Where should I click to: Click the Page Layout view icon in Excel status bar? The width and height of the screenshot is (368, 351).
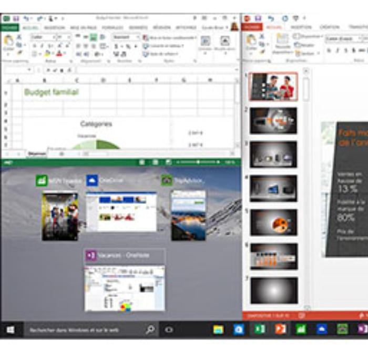155,162
